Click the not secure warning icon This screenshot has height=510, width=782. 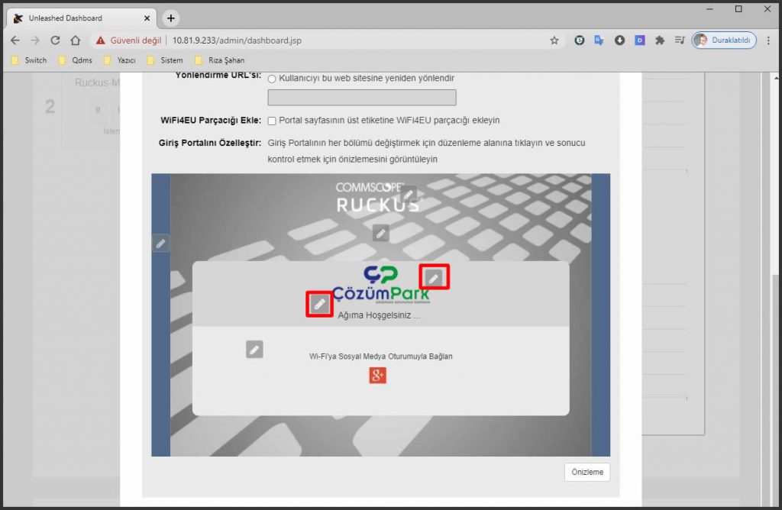tap(100, 40)
